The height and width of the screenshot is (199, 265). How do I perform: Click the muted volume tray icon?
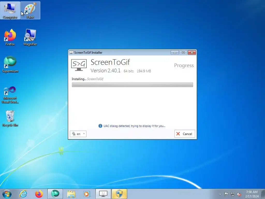click(x=239, y=194)
